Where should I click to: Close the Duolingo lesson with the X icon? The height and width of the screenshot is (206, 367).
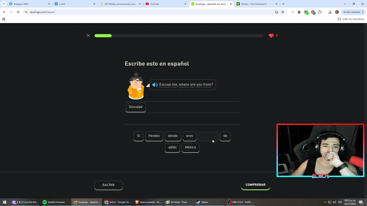[88, 35]
